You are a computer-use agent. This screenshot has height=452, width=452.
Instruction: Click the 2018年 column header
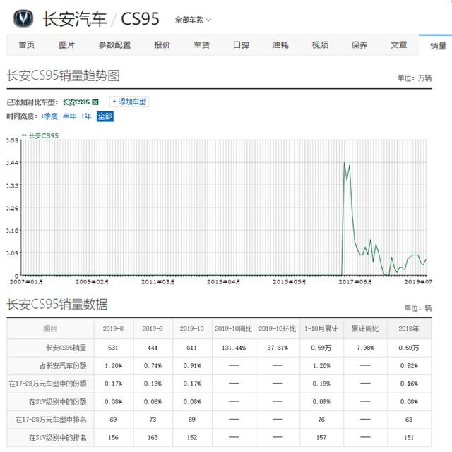(409, 329)
